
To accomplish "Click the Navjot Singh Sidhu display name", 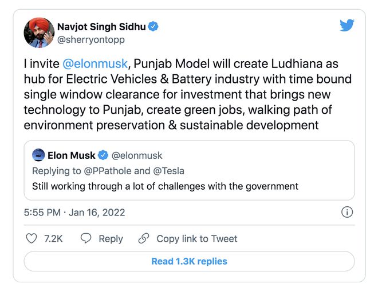I will [x=101, y=26].
